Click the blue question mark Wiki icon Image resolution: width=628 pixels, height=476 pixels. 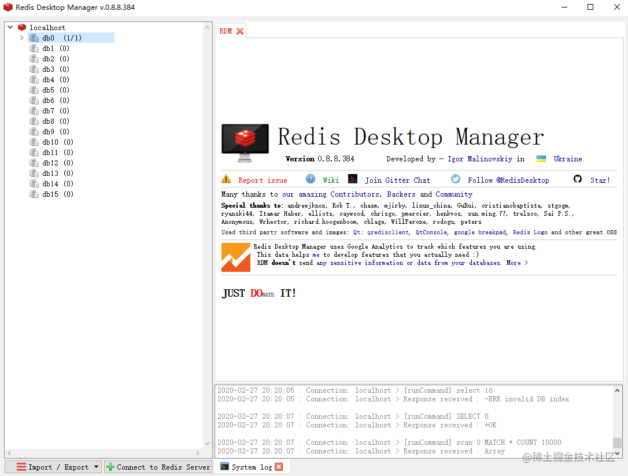[311, 179]
